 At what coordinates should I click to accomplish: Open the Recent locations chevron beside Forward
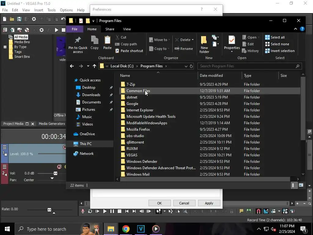coord(88,66)
